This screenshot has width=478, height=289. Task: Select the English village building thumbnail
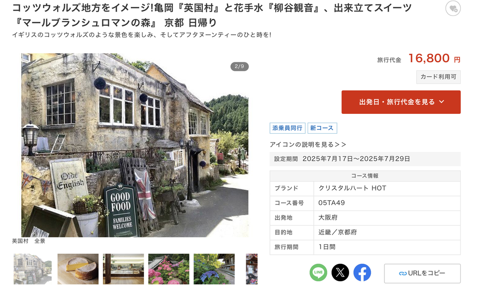33,269
